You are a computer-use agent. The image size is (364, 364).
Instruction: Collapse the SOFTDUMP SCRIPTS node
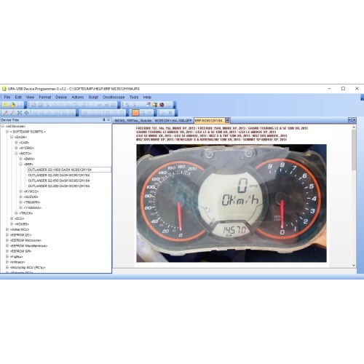[7, 132]
